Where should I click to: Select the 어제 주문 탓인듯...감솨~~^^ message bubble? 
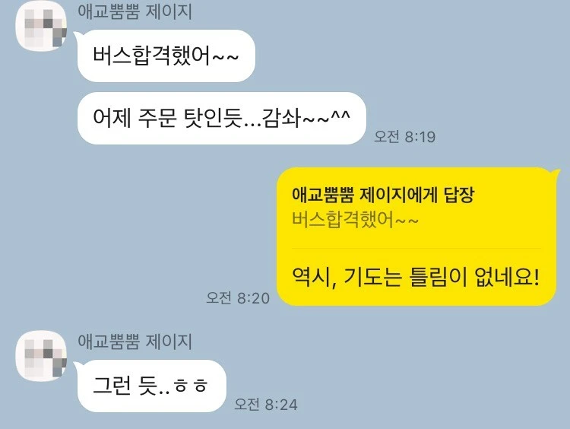[x=221, y=118]
